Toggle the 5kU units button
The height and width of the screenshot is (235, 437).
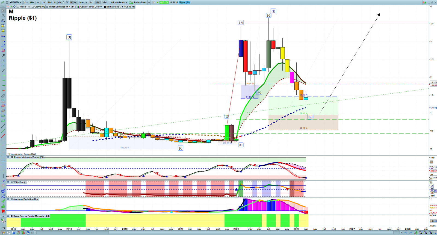[x=91, y=2]
